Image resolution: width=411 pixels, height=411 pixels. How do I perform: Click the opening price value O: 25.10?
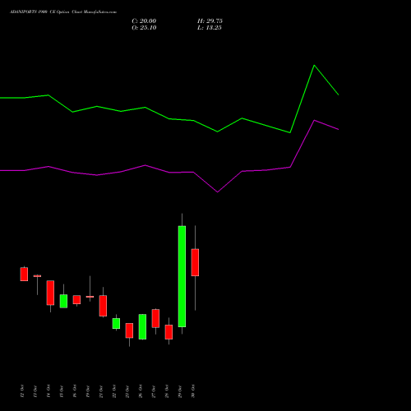[144, 28]
